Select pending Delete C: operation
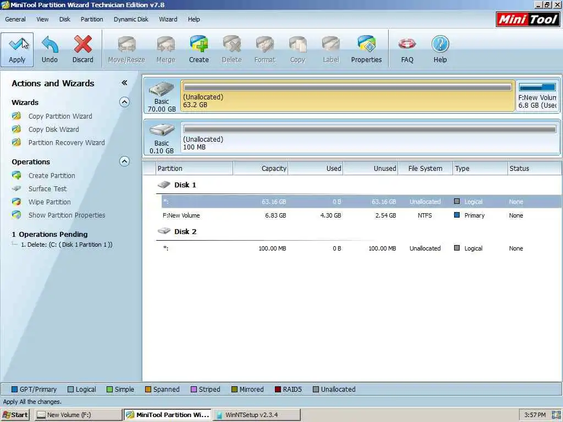This screenshot has height=422, width=563. [x=67, y=245]
